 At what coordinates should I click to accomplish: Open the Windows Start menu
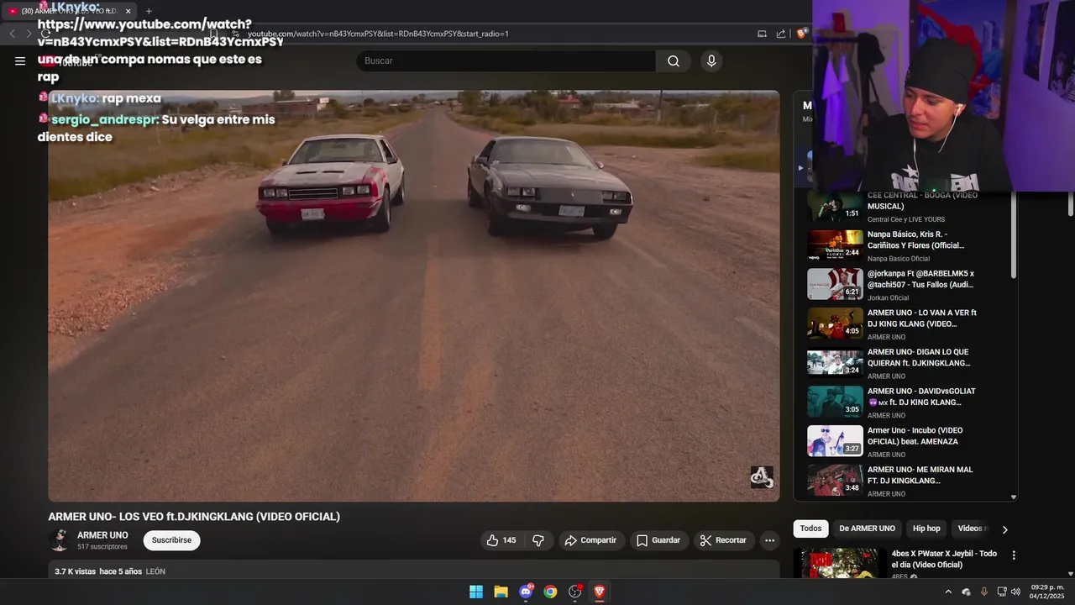[476, 592]
